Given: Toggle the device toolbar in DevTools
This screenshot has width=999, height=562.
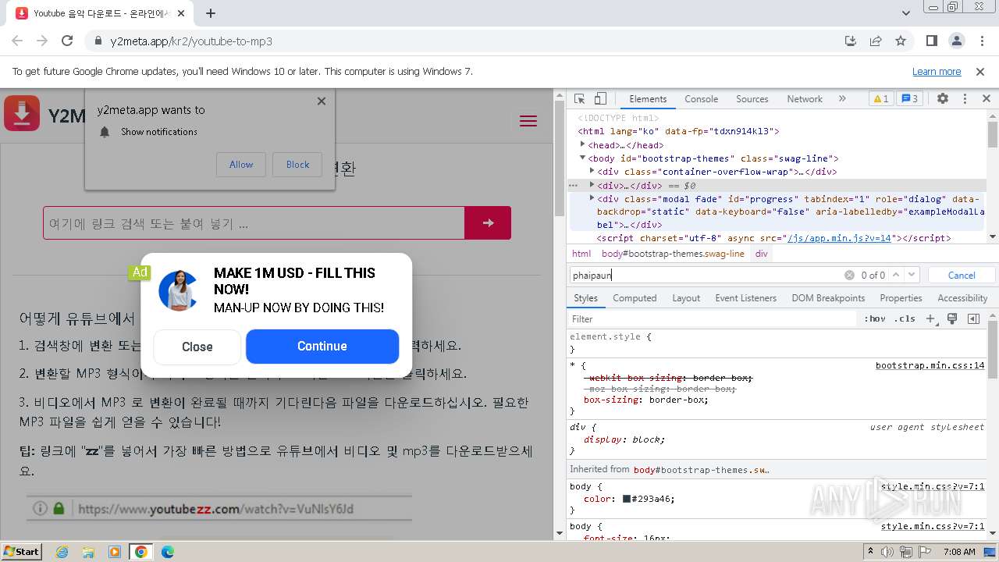Looking at the screenshot, I should 600,99.
